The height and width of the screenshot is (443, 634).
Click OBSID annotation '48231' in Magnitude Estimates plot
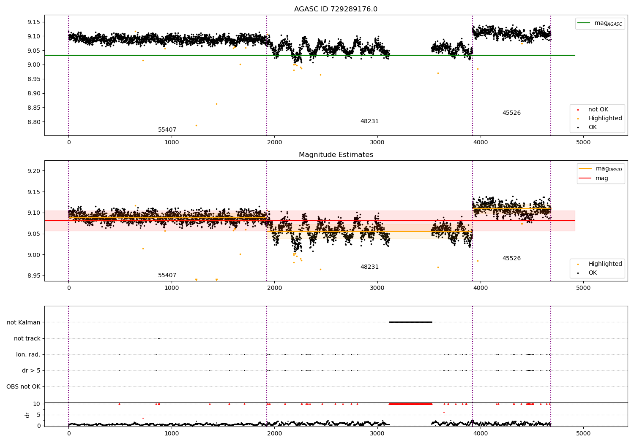[x=369, y=267]
